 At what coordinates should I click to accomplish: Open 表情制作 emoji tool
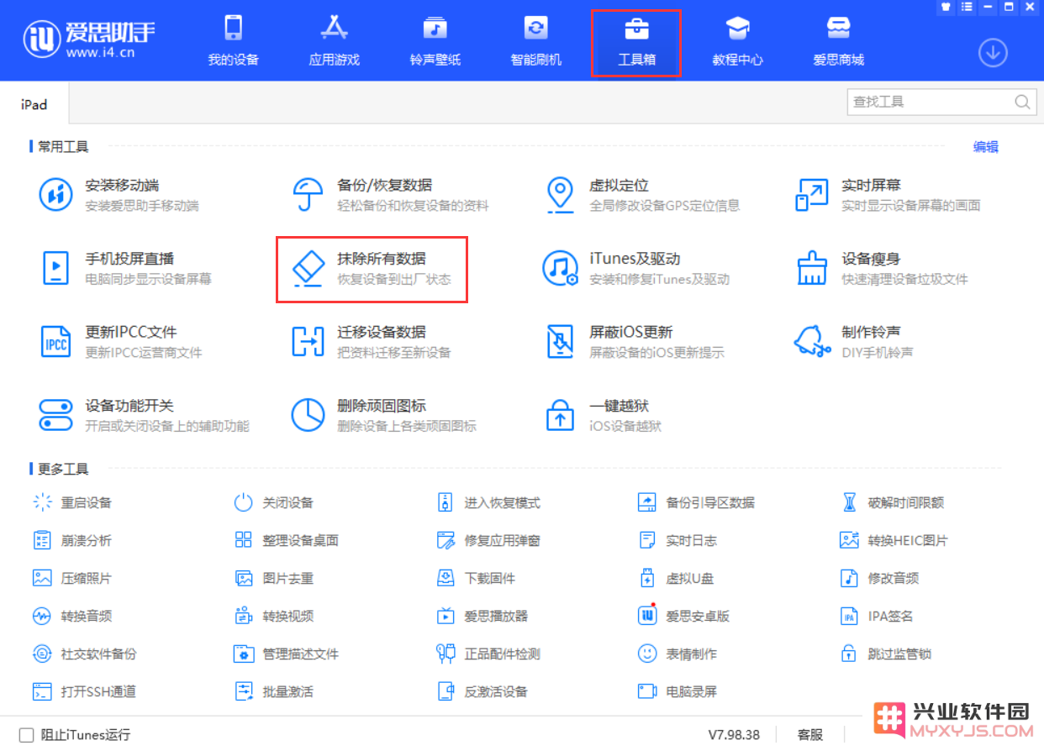(x=678, y=654)
